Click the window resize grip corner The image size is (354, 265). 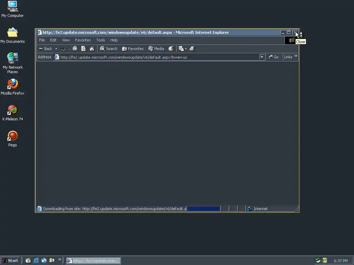coord(296,209)
